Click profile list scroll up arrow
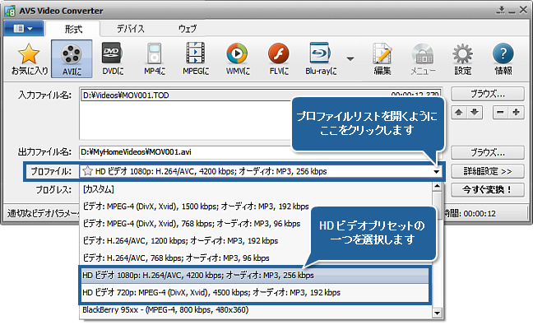The width and height of the screenshot is (533, 325). [437, 186]
